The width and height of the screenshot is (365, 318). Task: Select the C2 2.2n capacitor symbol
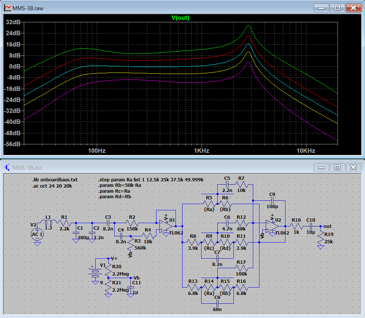coord(92,232)
